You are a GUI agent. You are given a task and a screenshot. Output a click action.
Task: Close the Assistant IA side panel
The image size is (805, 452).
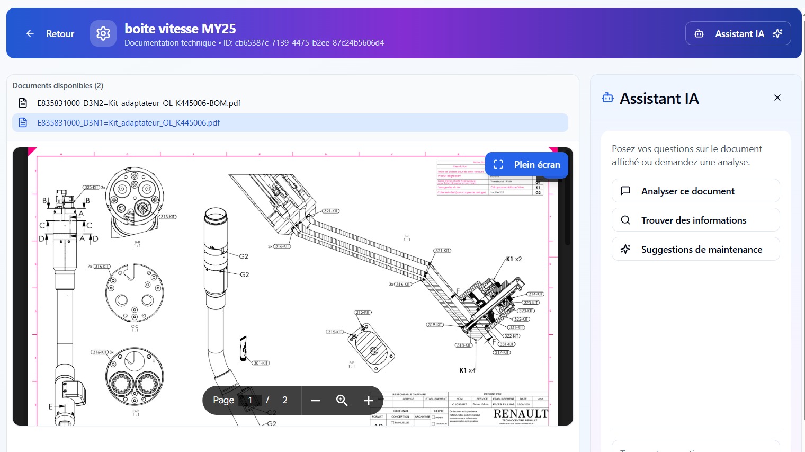coord(777,98)
